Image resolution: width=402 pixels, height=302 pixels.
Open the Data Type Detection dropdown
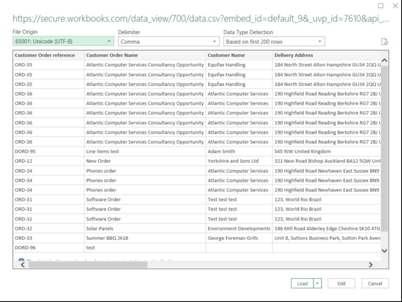[273, 42]
